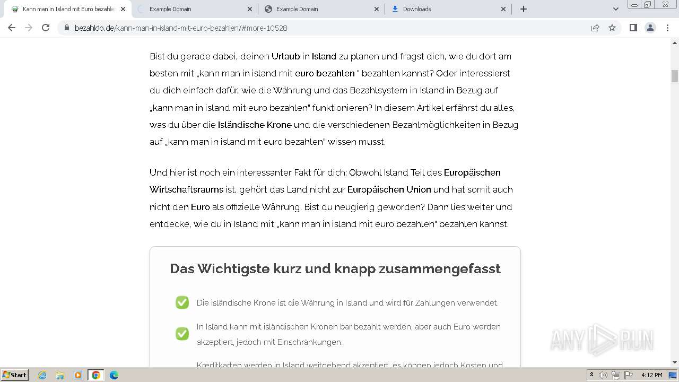Launch Internet Explorer from the taskbar
The height and width of the screenshot is (382, 679).
pos(42,375)
